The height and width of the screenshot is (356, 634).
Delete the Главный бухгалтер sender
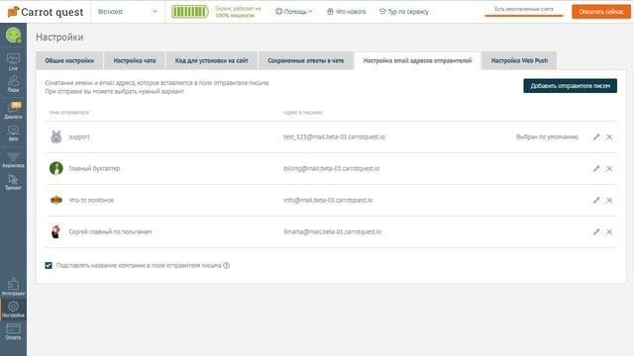tap(609, 168)
